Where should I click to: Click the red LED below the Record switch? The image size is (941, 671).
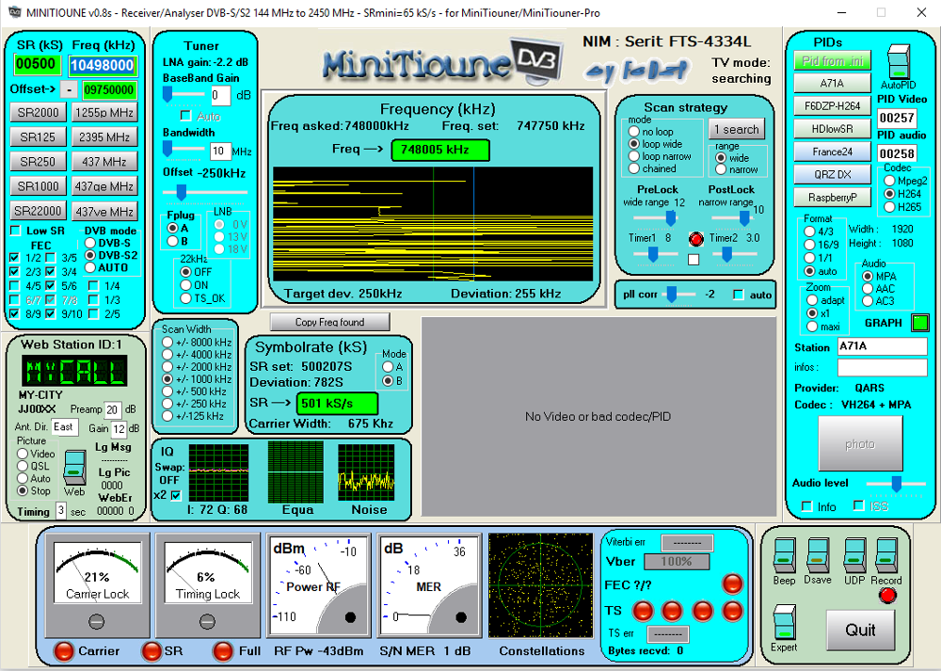click(x=887, y=596)
